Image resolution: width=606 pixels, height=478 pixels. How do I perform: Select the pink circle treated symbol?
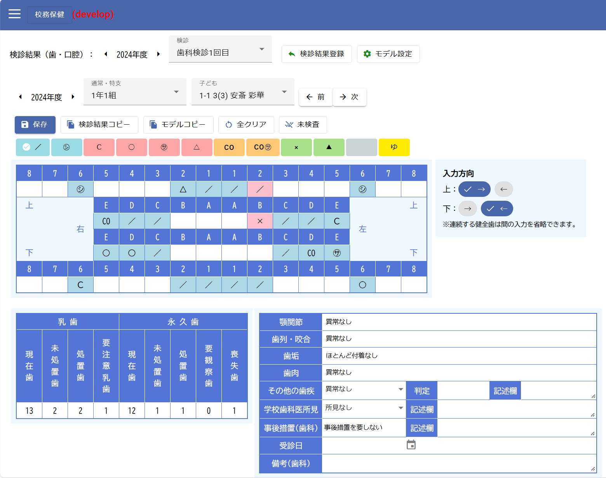132,147
